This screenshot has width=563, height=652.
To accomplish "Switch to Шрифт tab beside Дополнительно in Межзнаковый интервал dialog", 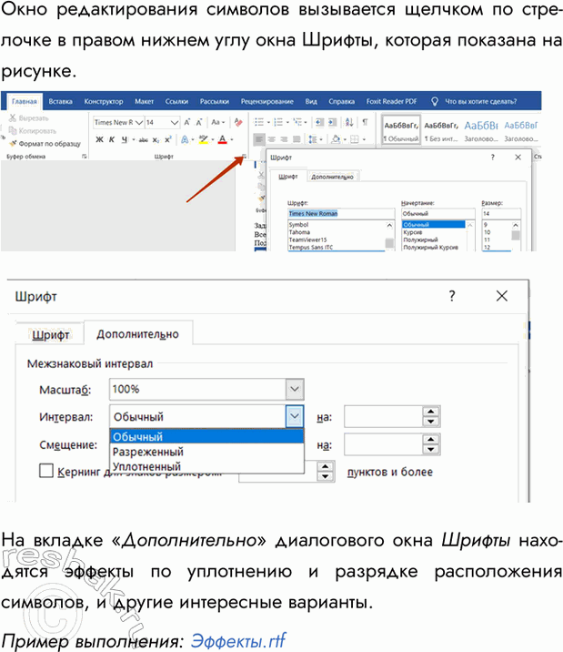I will click(51, 335).
